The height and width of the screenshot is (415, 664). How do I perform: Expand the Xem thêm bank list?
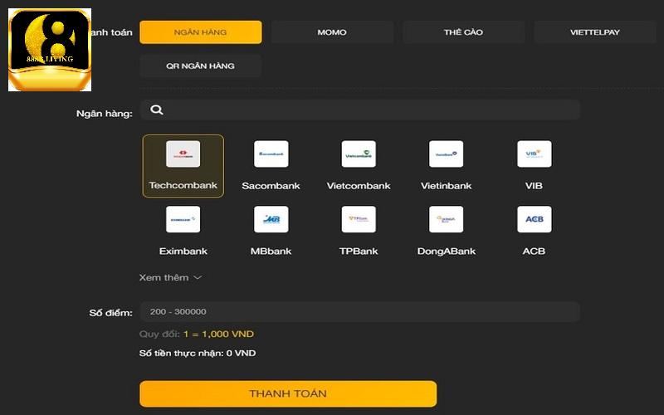click(x=170, y=277)
